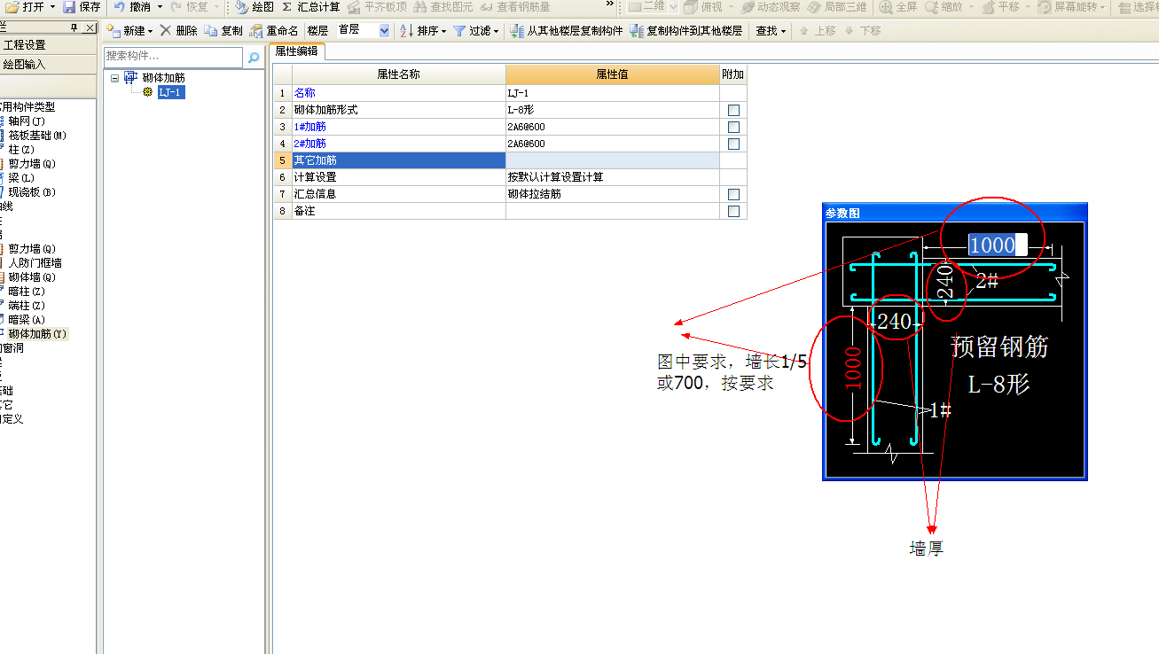Click 从其他楼层复制构件 copy-from-floor icon

click(x=517, y=31)
